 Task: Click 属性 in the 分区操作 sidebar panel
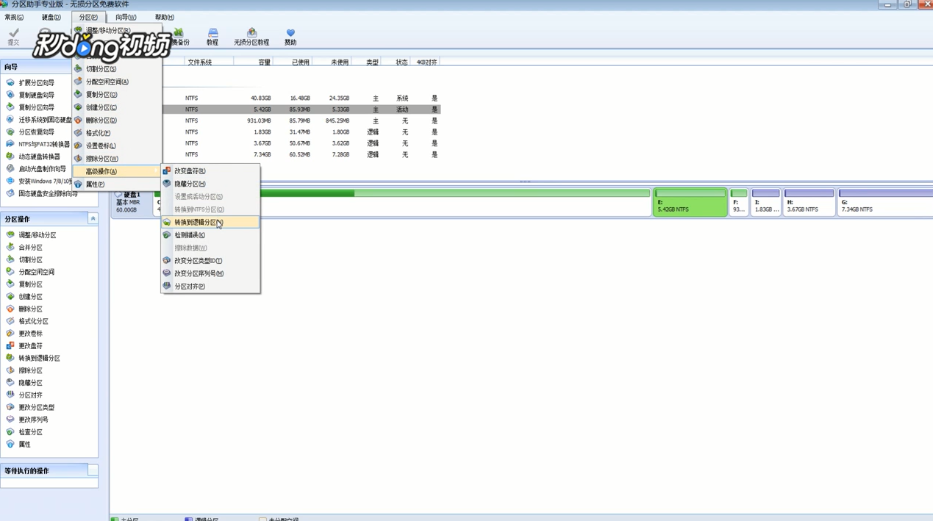pos(24,445)
